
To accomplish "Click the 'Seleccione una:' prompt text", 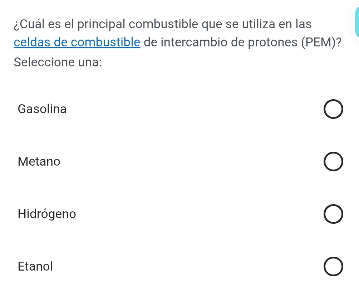I will 58,62.
